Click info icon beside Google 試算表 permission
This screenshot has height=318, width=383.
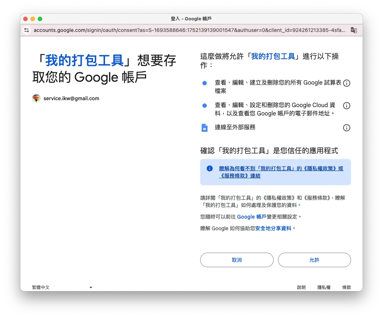pos(347,83)
